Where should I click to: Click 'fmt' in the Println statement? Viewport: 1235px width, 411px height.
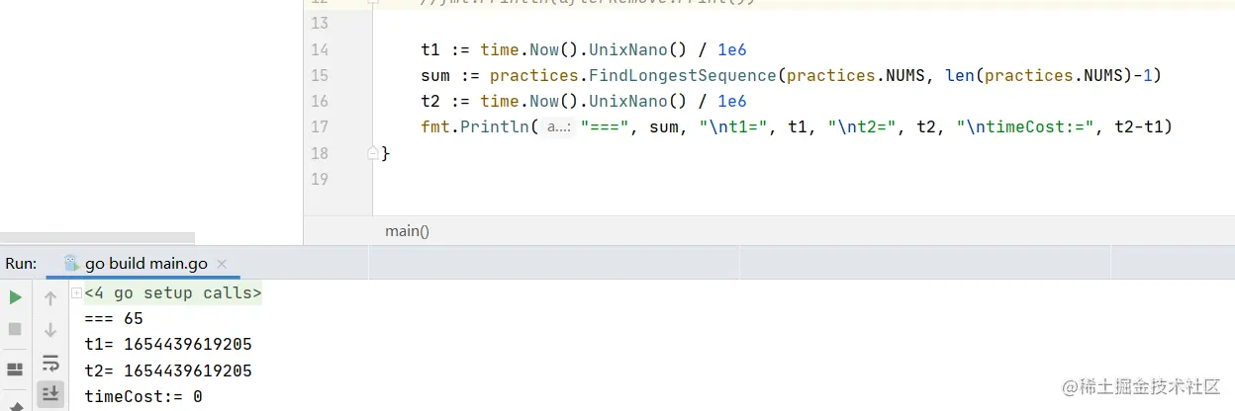(435, 126)
